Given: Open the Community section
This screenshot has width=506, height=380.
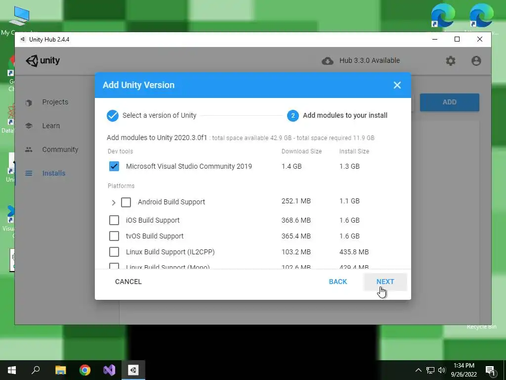Looking at the screenshot, I should 60,149.
